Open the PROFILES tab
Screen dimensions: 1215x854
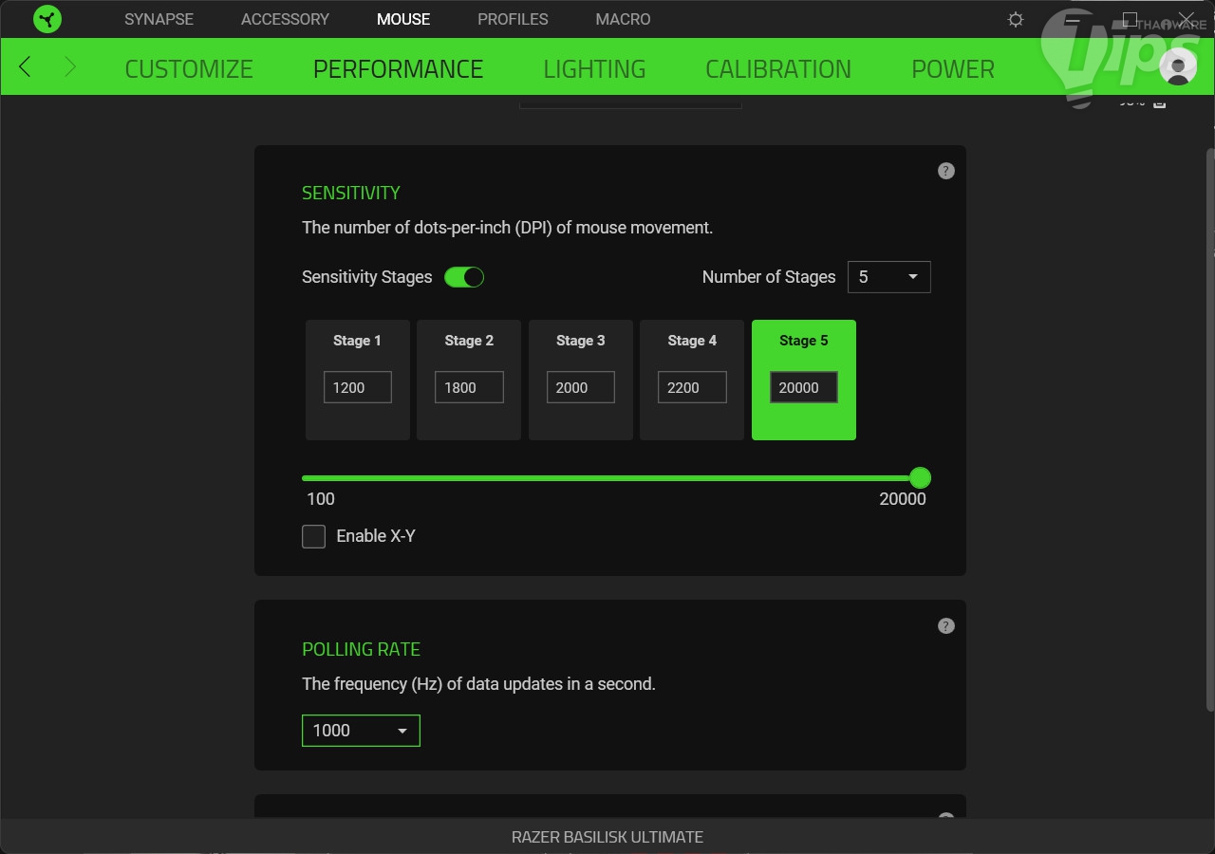513,19
